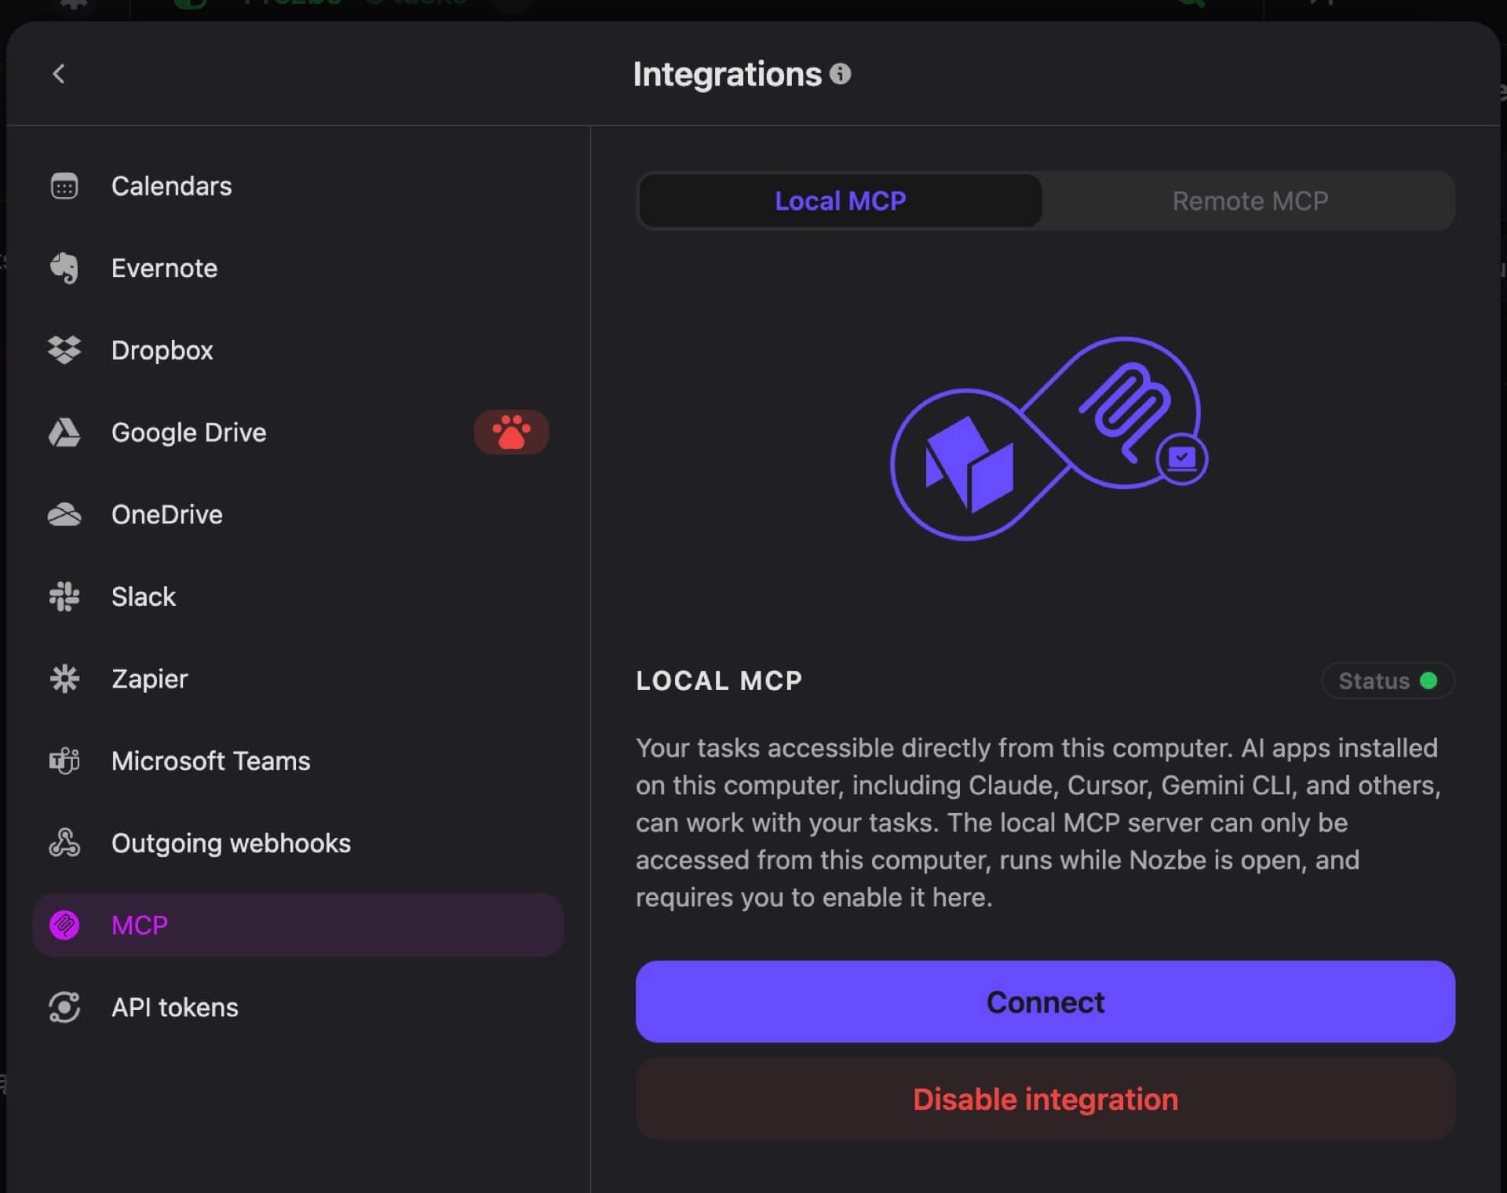
Task: Click the Disable integration button
Action: coord(1045,1100)
